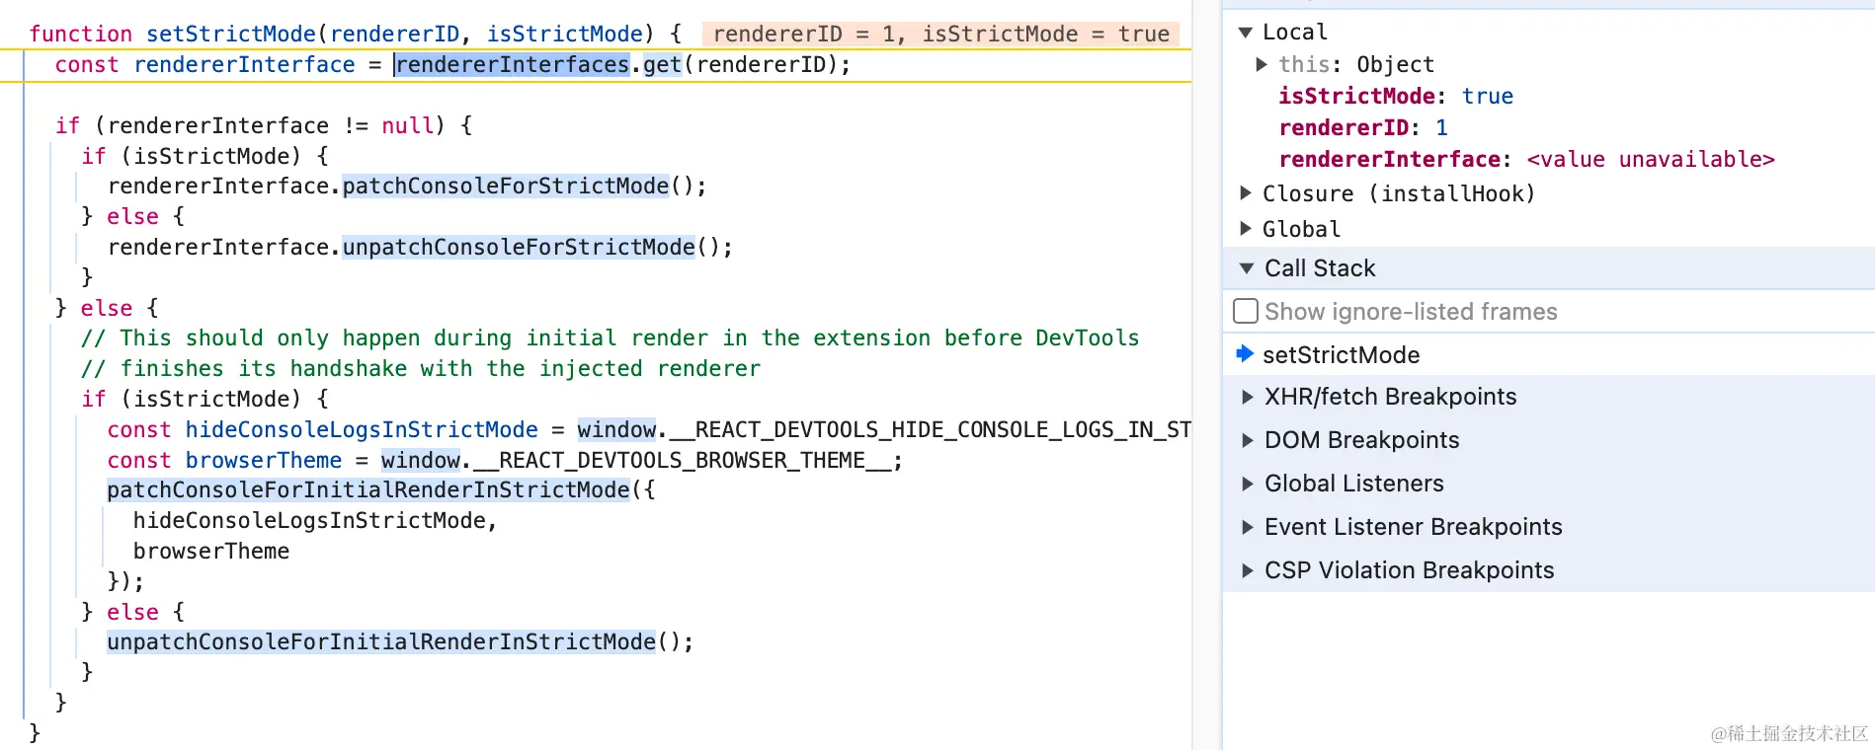Click unpatchConsoleForInitialRenderInStrictMode call
The height and width of the screenshot is (750, 1875).
click(x=381, y=642)
